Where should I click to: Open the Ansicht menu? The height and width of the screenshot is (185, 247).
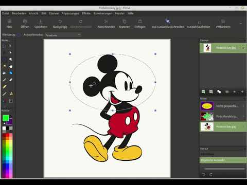click(x=33, y=13)
